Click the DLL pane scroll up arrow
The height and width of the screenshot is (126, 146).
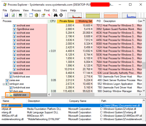tap(144, 100)
